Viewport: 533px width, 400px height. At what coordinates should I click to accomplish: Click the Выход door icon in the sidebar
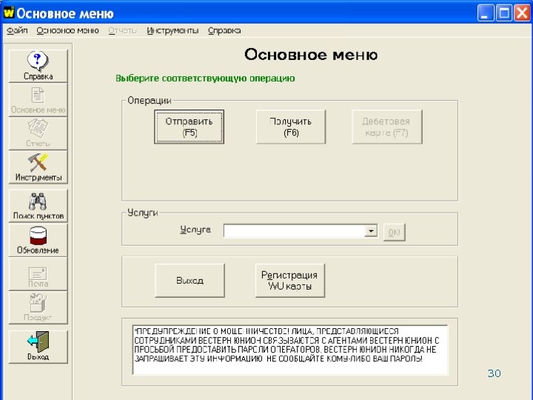[x=38, y=347]
